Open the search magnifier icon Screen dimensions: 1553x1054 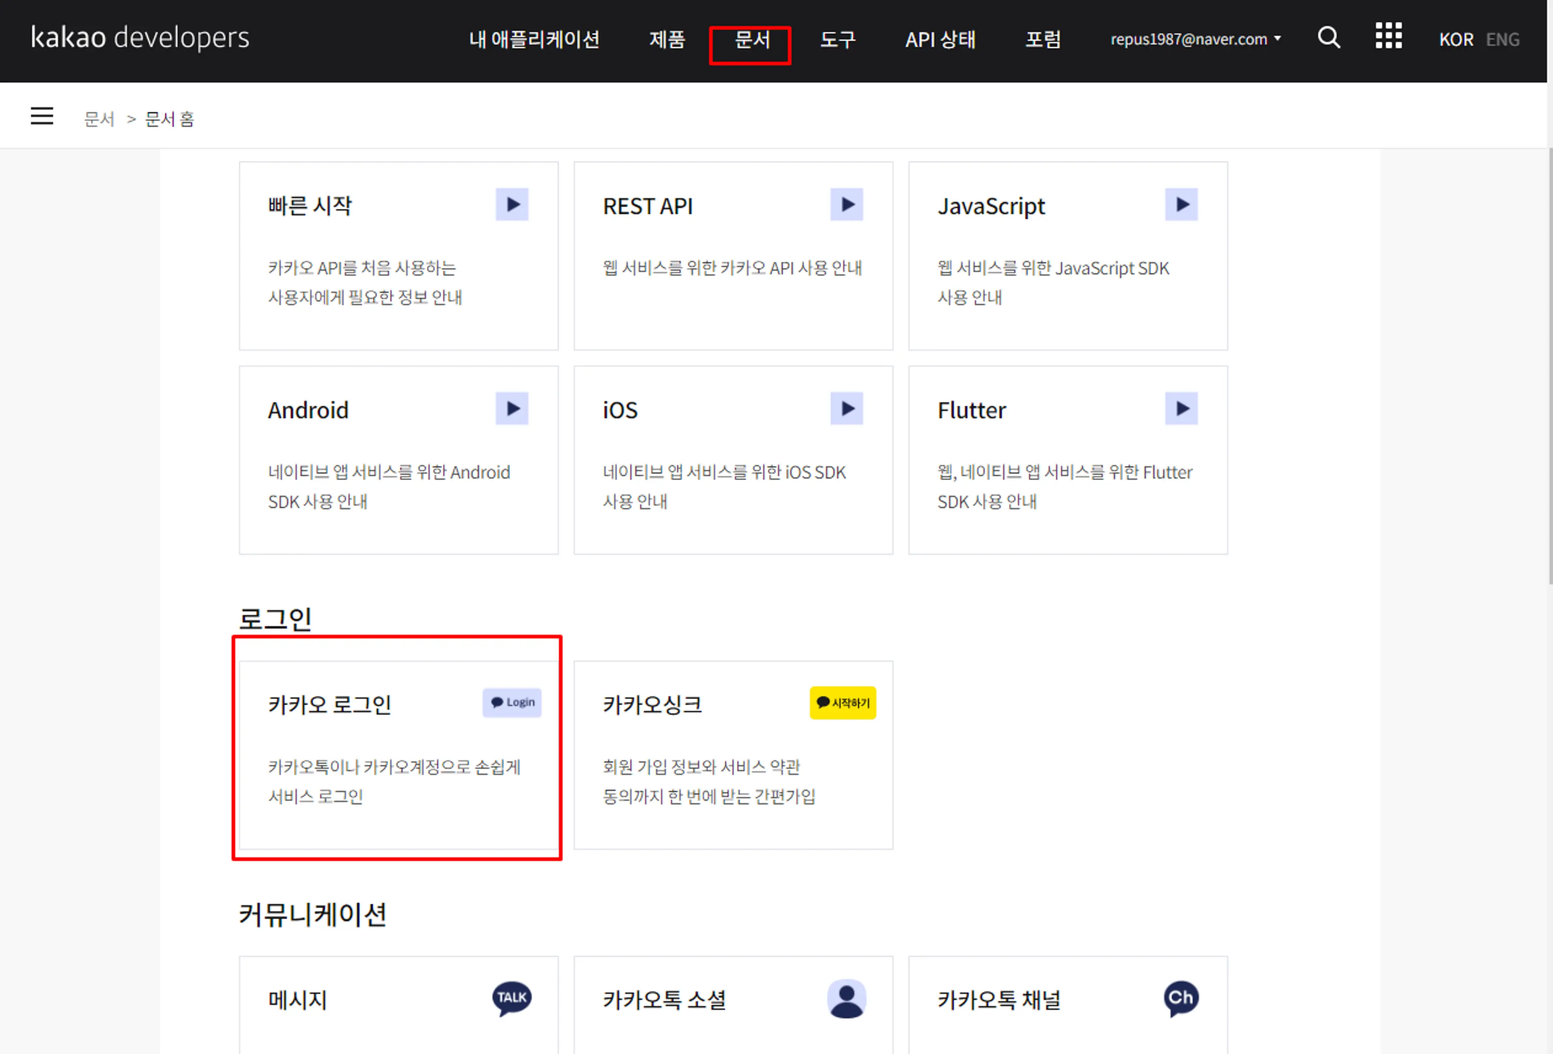click(1329, 38)
